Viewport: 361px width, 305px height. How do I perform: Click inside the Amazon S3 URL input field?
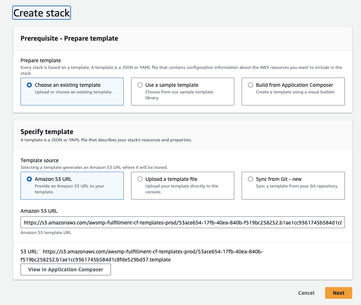click(182, 222)
